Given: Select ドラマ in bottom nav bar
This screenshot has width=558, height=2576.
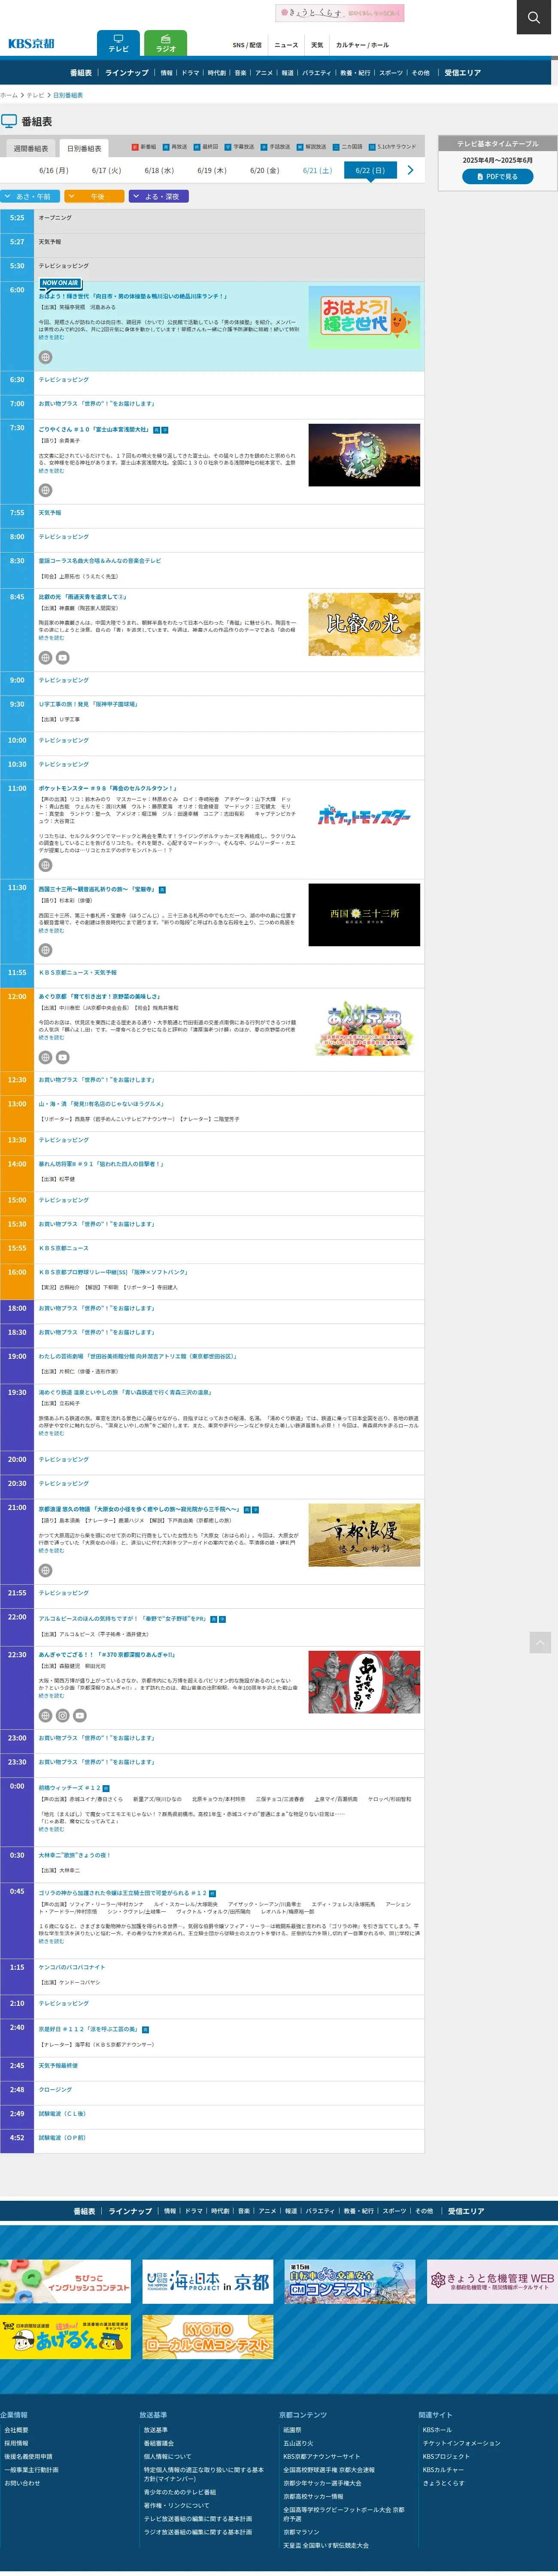Looking at the screenshot, I should click(194, 2211).
